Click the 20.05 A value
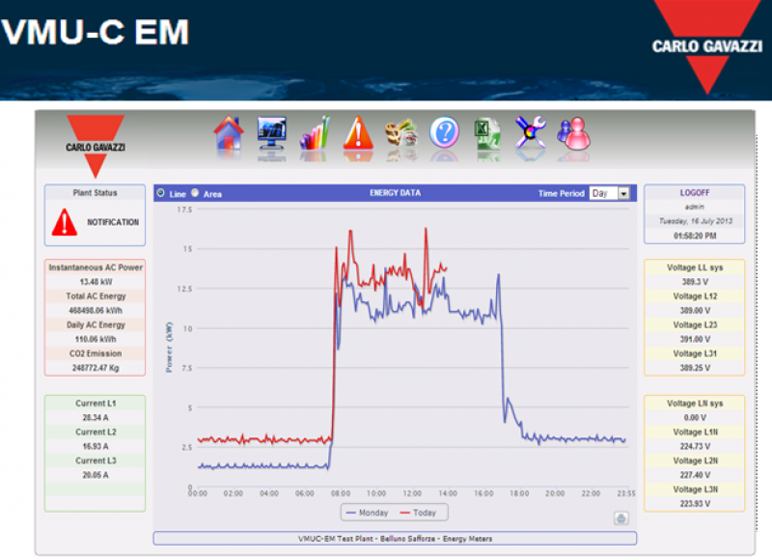Viewport: 772px width, 560px height. (96, 475)
